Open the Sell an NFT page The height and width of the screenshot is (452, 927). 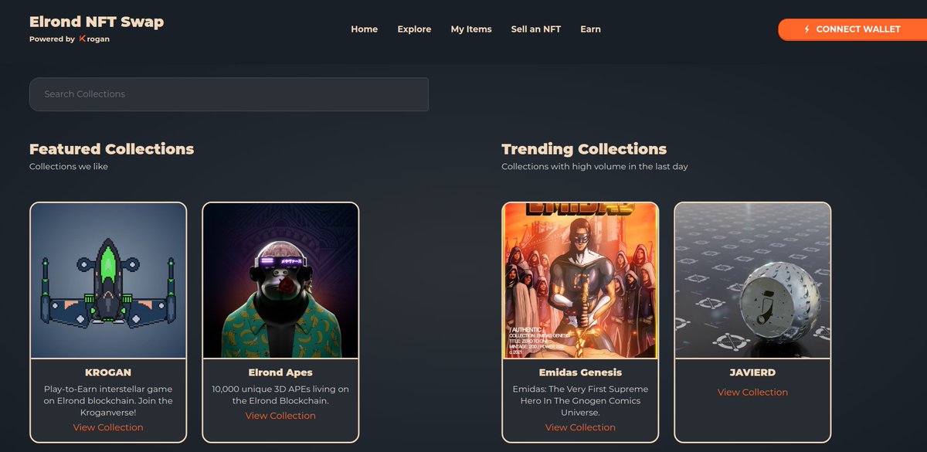536,29
